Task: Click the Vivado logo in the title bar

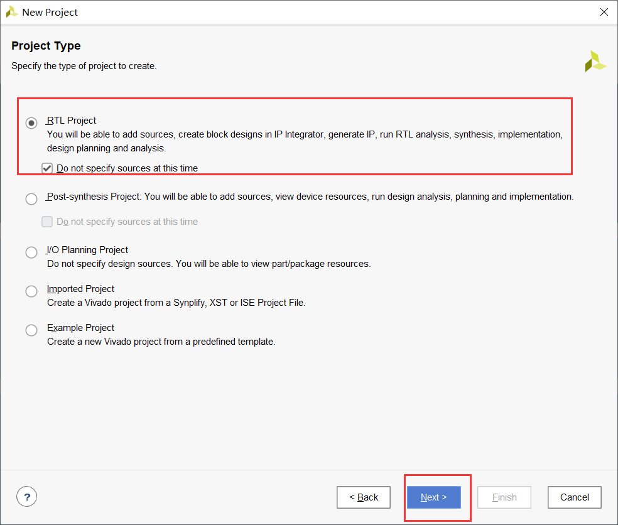Action: (12, 12)
